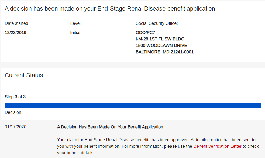Click the "Initial" level value
265x158 pixels.
point(75,33)
